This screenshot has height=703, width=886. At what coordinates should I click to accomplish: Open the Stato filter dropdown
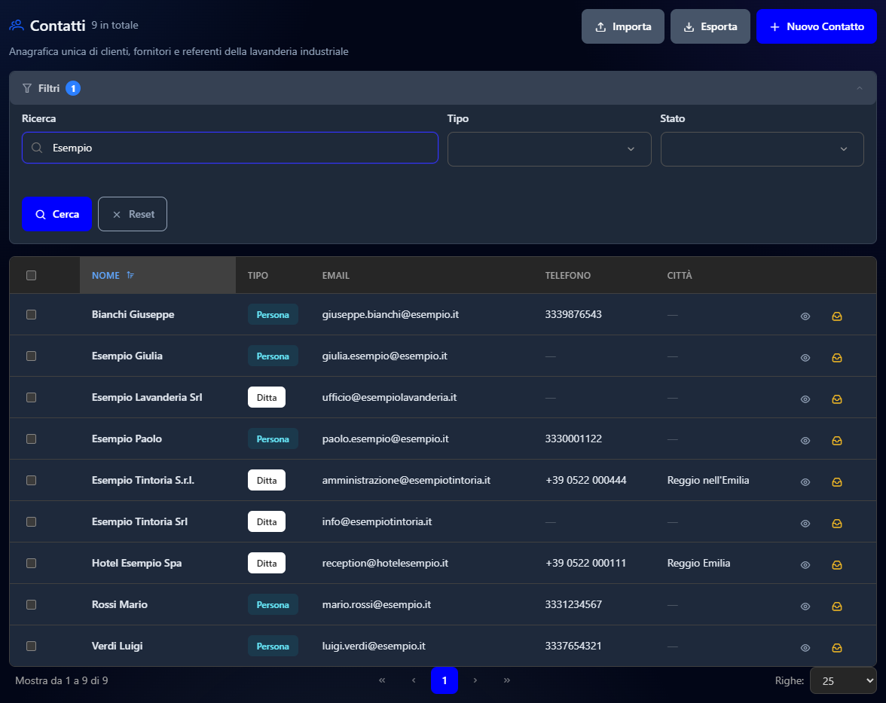click(762, 149)
